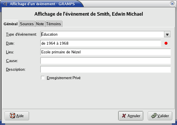
Task: Close the event dialog window
Action: point(172,4)
